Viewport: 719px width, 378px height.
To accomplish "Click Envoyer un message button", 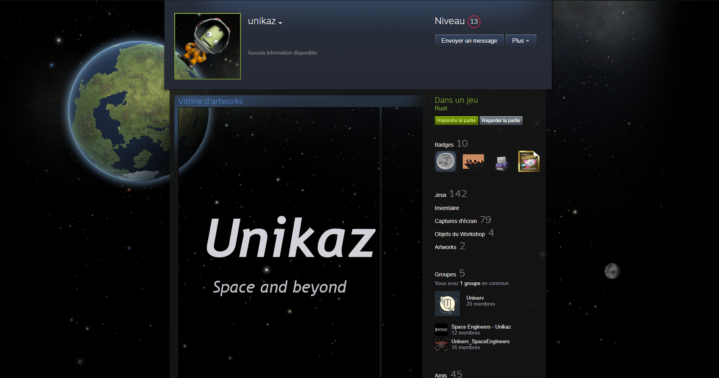I will click(469, 41).
